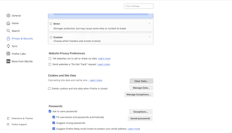The width and height of the screenshot is (232, 133).
Task: Click the Website Privacy Preferences heading
Action: point(67,53)
